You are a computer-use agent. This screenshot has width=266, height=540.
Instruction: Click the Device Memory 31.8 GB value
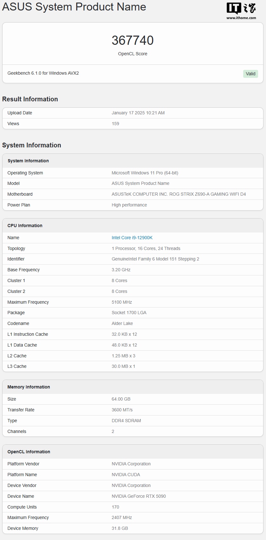(x=120, y=528)
